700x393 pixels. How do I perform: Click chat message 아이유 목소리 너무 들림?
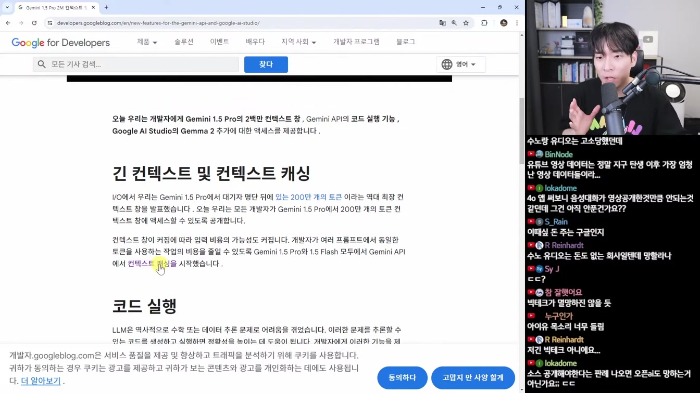point(565,326)
